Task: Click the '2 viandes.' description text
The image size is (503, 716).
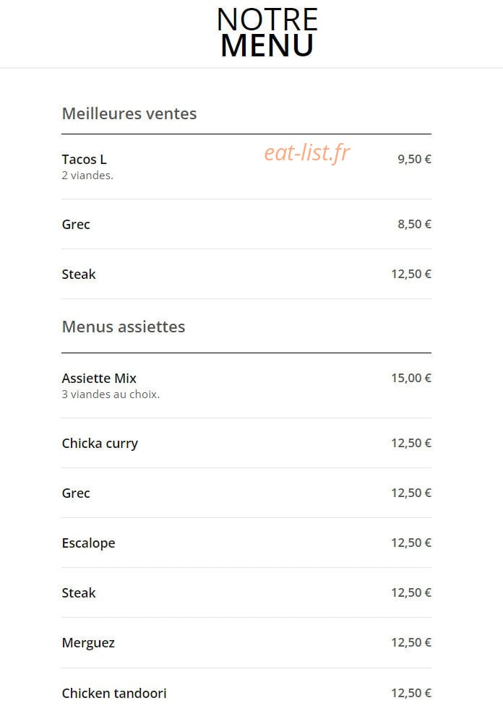Action: [x=87, y=176]
